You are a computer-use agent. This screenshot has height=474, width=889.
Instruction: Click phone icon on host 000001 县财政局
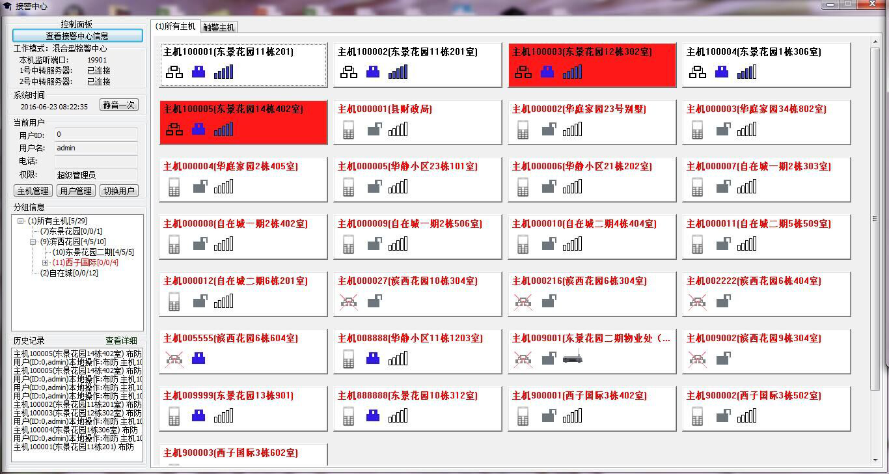tap(349, 130)
